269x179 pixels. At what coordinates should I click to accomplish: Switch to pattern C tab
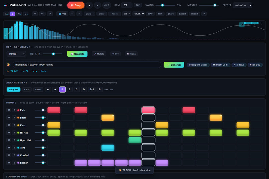pyautogui.click(x=19, y=14)
